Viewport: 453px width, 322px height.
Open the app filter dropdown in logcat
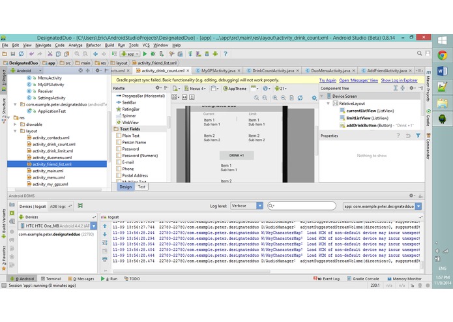click(x=382, y=206)
